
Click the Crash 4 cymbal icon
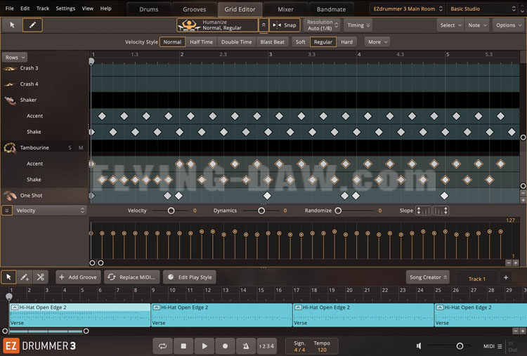coord(9,84)
